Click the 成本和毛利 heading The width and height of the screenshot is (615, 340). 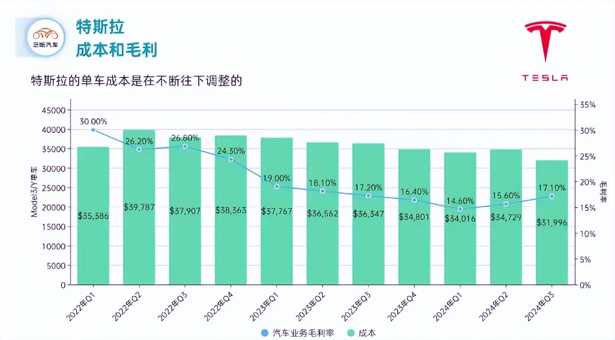(x=117, y=50)
